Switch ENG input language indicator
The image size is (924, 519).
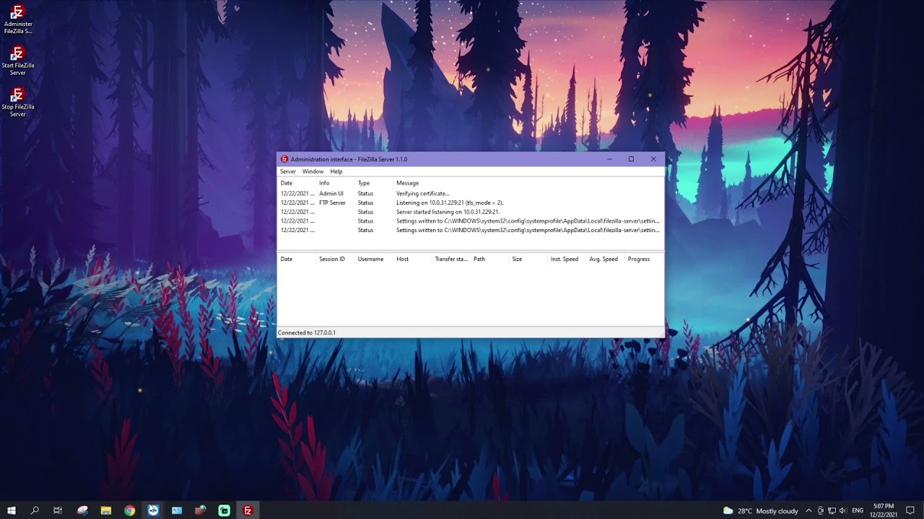point(858,510)
